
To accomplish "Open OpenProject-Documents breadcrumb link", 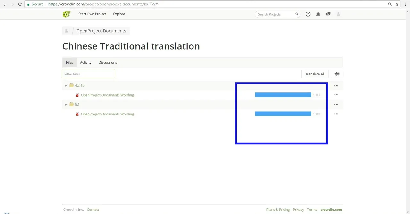I will point(101,31).
